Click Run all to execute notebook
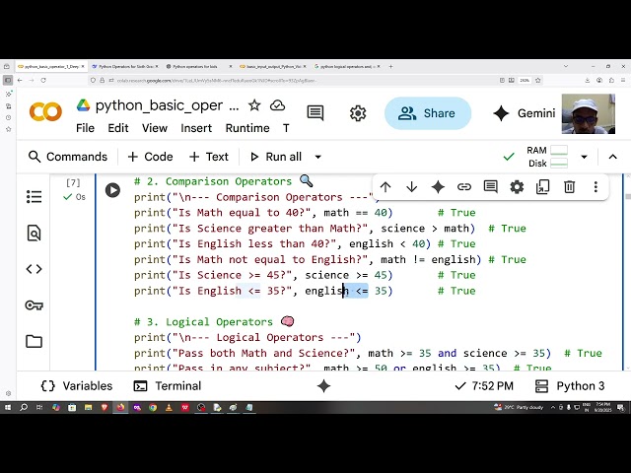Screen dimensions: 631x473 pyautogui.click(x=276, y=157)
